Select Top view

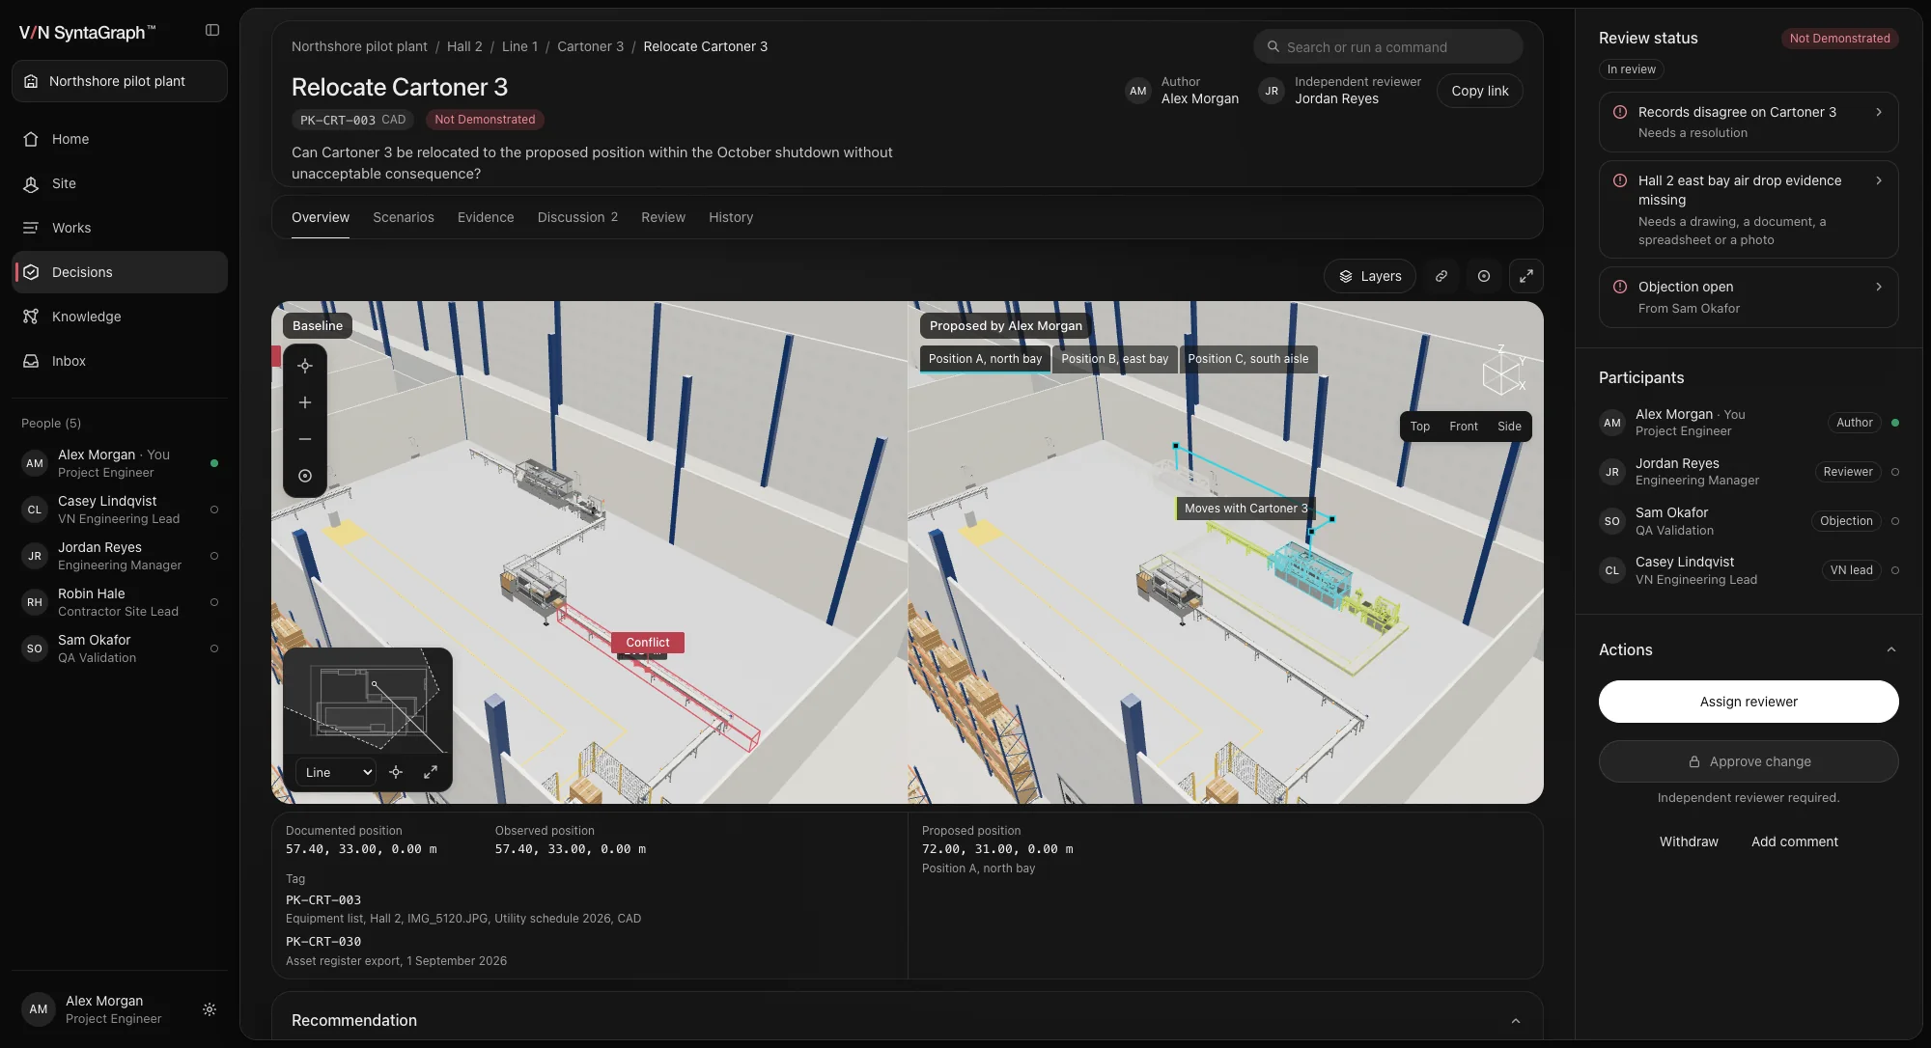pyautogui.click(x=1420, y=427)
